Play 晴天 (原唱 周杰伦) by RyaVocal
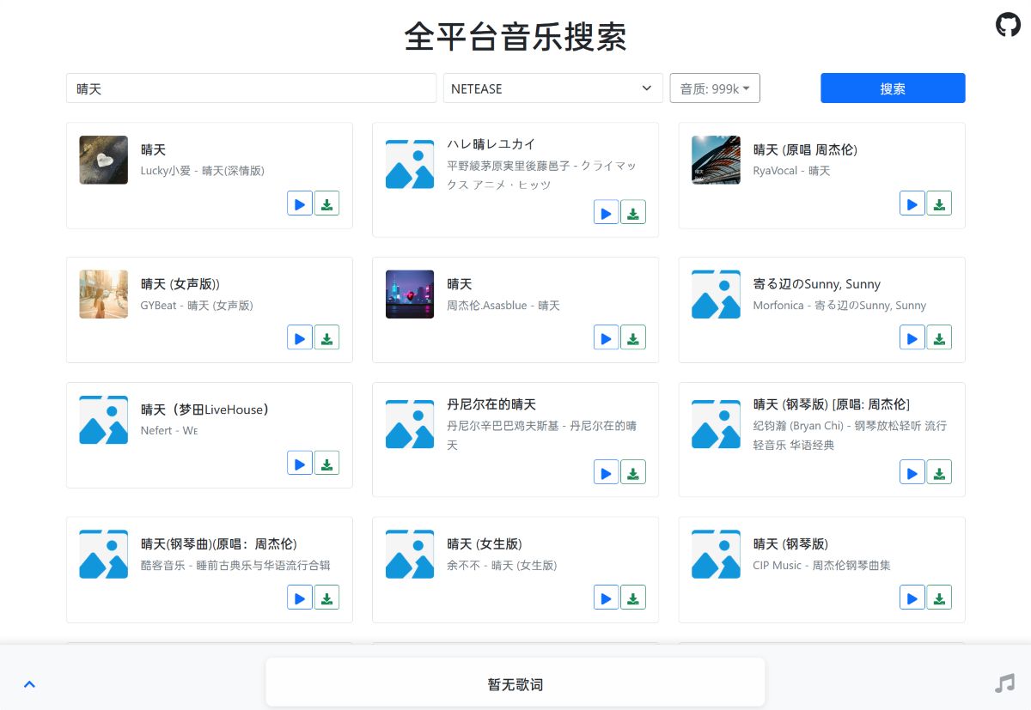The width and height of the screenshot is (1031, 710). click(912, 203)
